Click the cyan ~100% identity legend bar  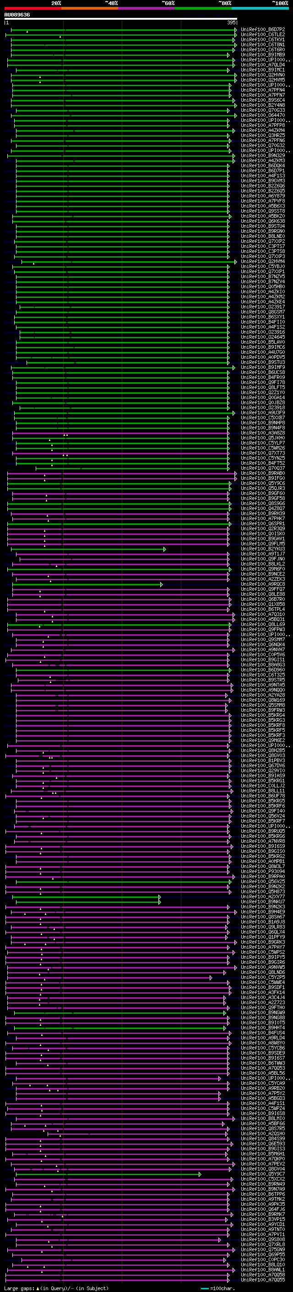click(260, 8)
